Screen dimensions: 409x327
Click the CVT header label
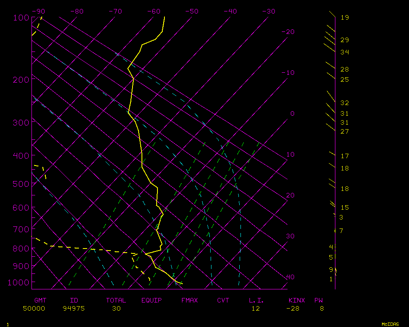(223, 300)
